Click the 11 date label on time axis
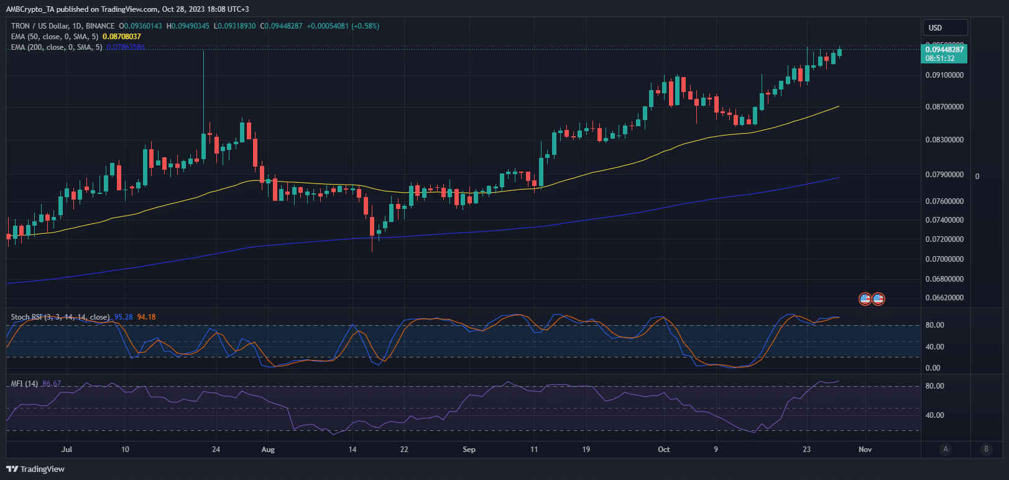Screen dimensions: 1009x480 [x=534, y=450]
